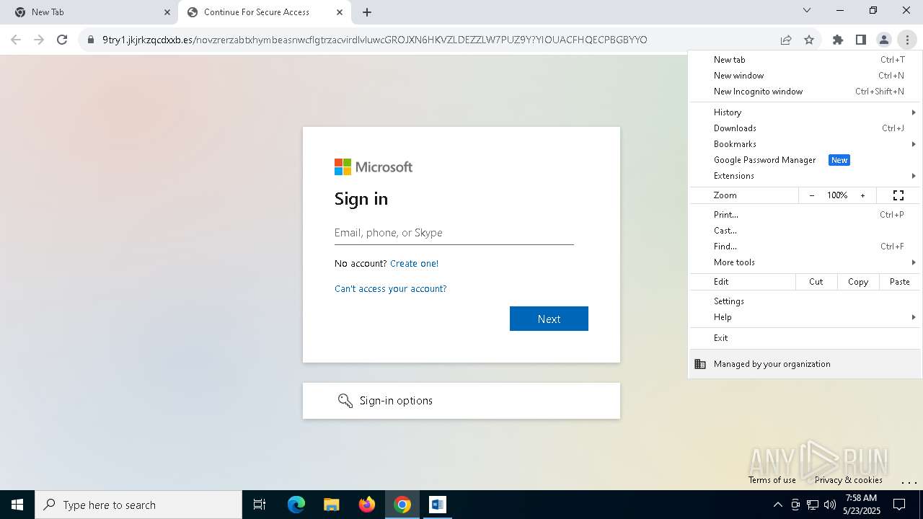Click Copy in the Edit row
The image size is (923, 519).
[858, 282]
